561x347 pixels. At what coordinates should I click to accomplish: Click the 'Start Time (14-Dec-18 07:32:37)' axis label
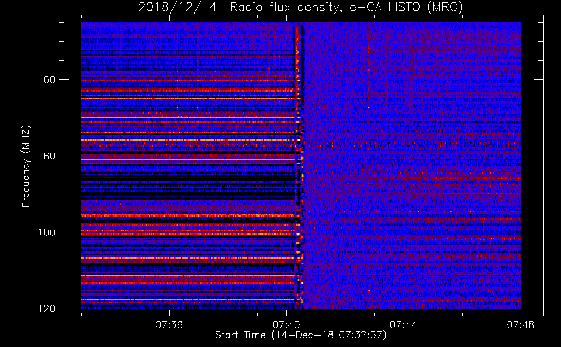tap(301, 335)
